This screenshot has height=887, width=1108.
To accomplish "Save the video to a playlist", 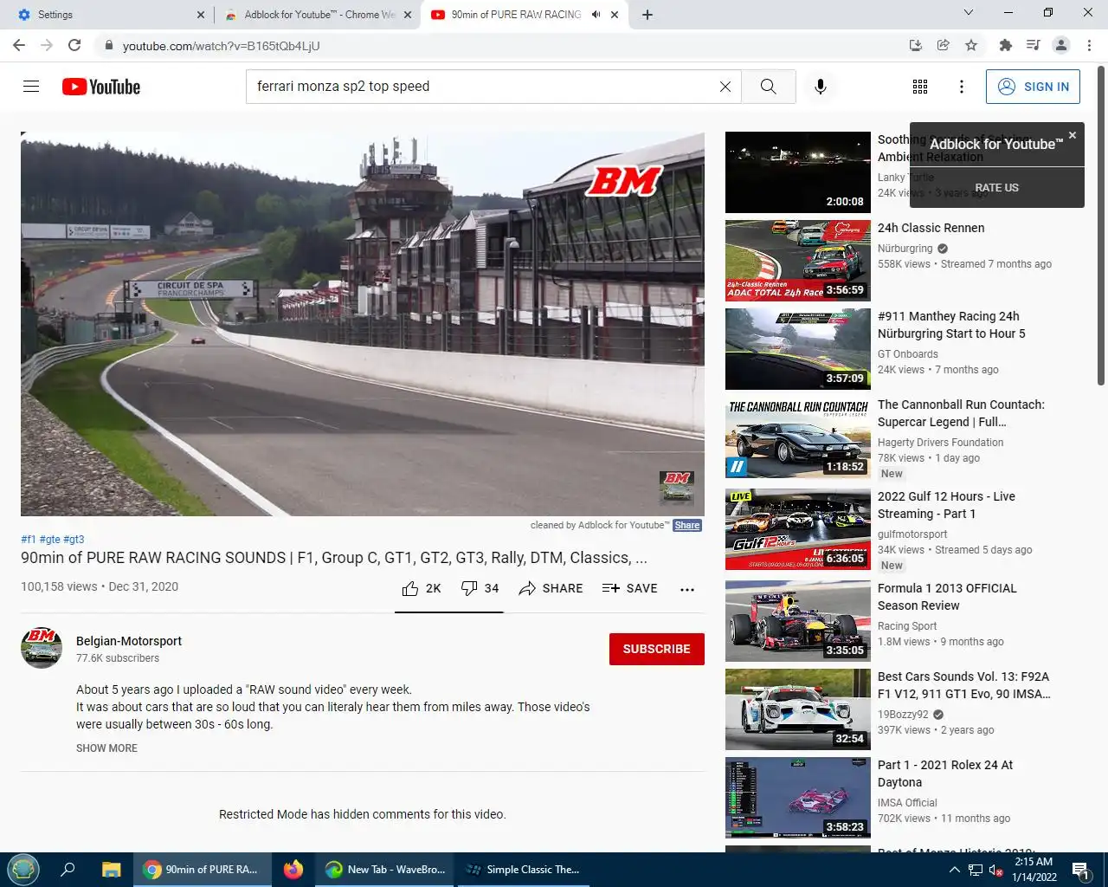I will 630,588.
